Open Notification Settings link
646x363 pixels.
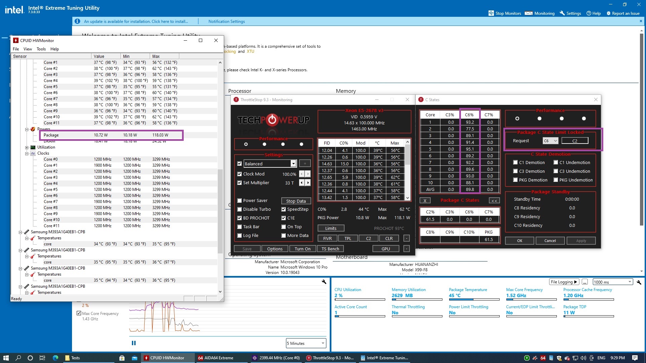226,21
